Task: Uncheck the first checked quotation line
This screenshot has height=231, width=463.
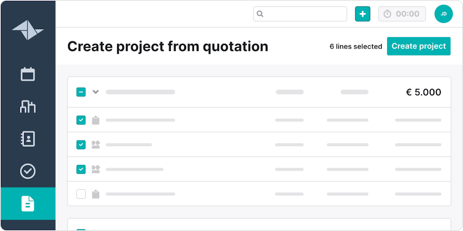Action: (x=81, y=120)
